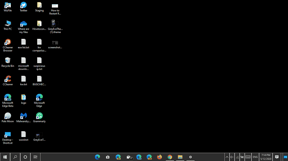Select the exe list.txt file
This screenshot has height=161, width=288.
pyautogui.click(x=23, y=44)
